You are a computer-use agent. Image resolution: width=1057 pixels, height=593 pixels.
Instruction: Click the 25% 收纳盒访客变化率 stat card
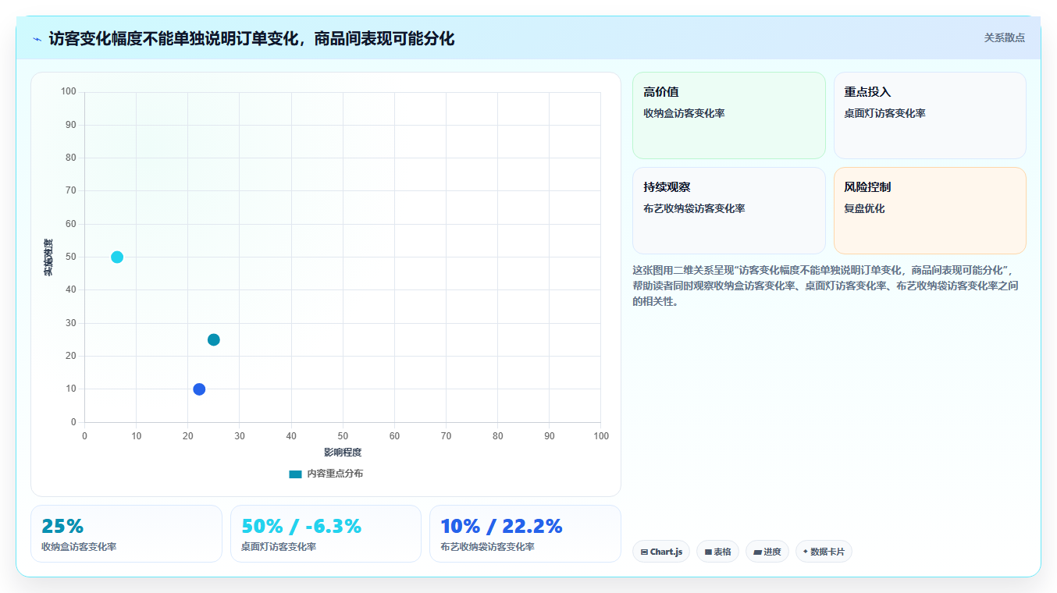126,534
